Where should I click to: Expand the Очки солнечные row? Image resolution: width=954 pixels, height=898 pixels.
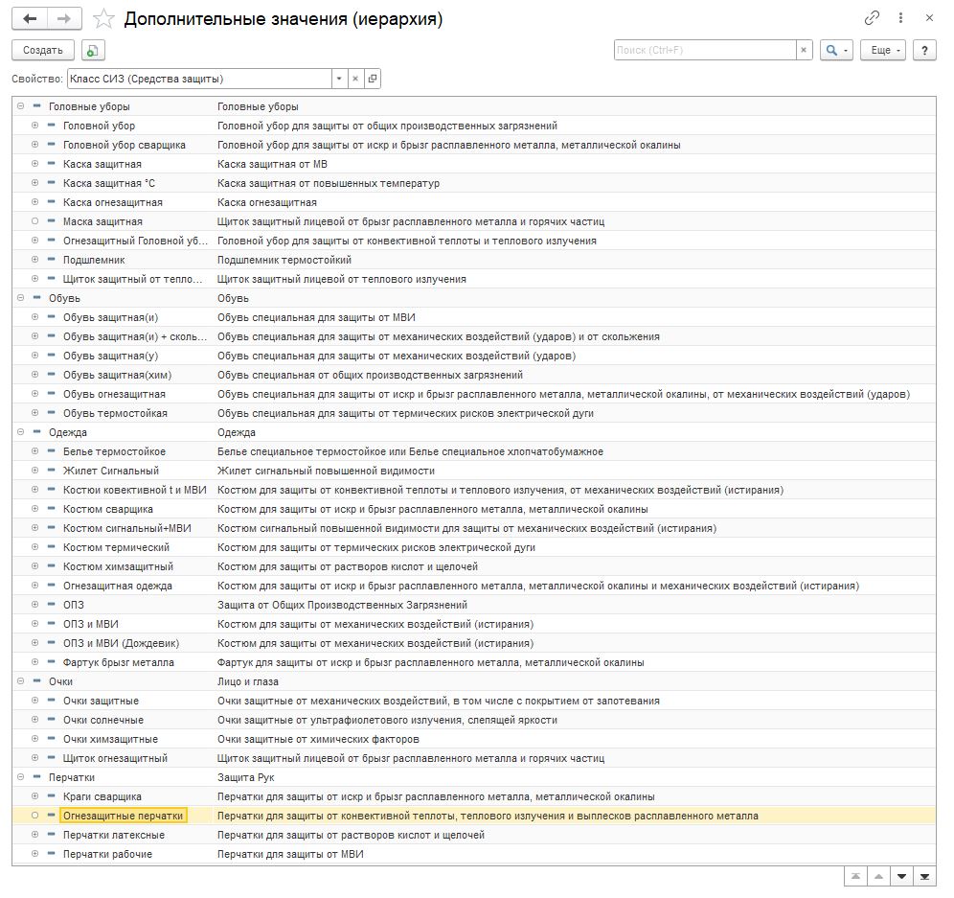34,719
